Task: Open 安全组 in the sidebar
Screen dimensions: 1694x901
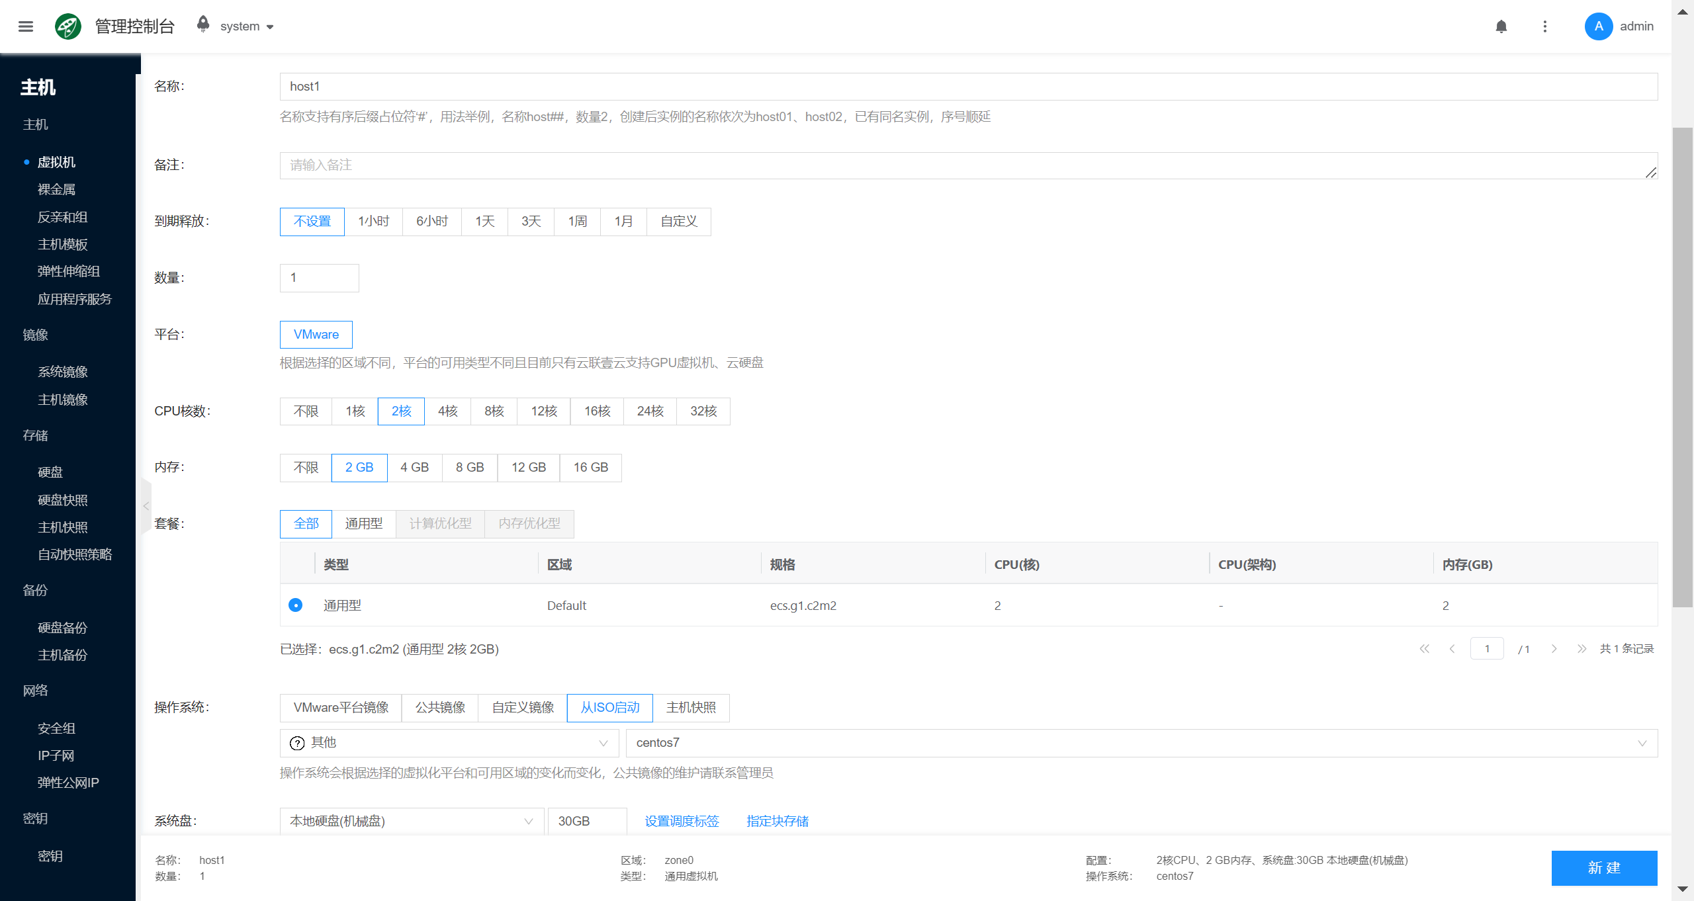Action: pos(57,728)
